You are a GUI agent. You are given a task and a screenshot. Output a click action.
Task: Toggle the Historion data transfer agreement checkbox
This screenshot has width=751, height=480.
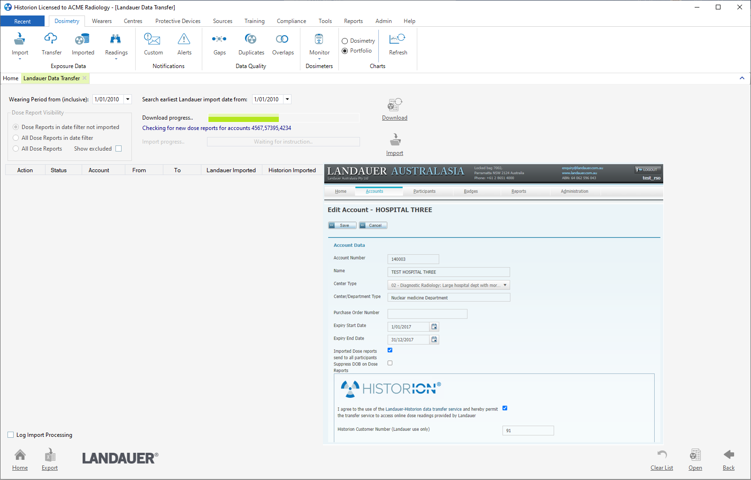pos(505,408)
